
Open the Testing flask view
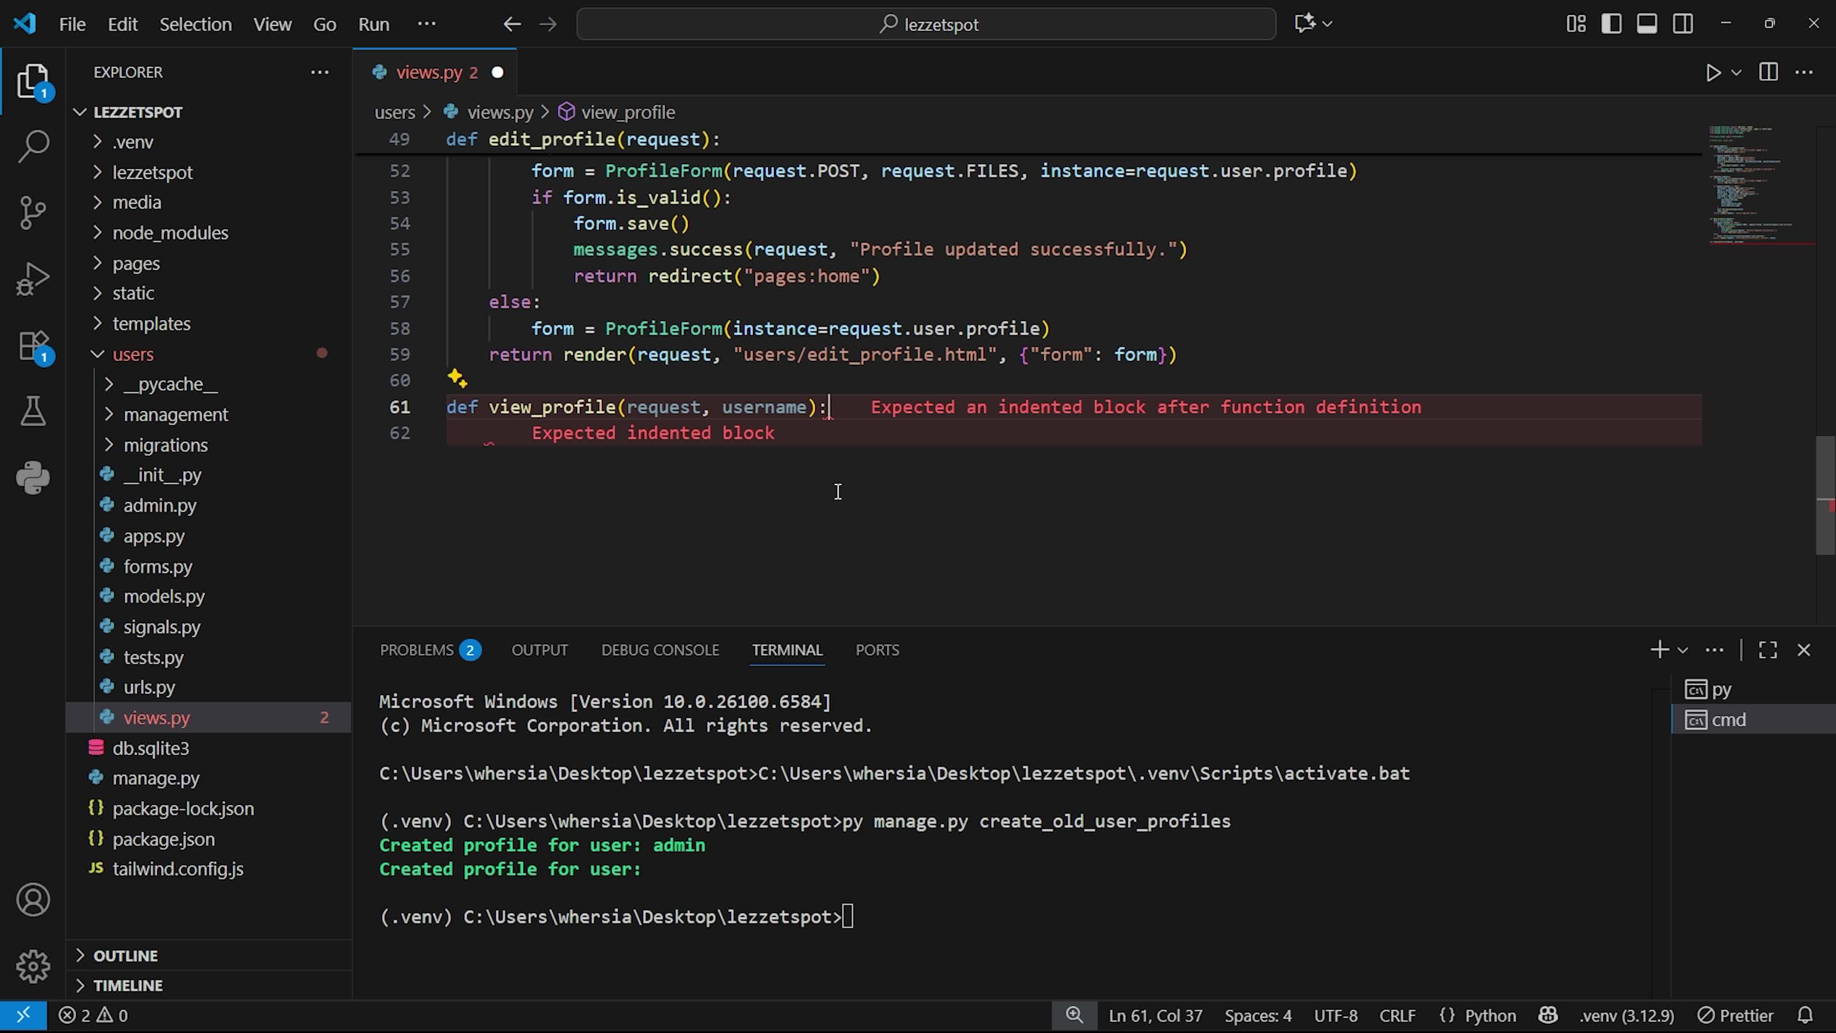coord(33,411)
